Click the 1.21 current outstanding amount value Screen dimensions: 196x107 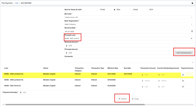coord(163,86)
